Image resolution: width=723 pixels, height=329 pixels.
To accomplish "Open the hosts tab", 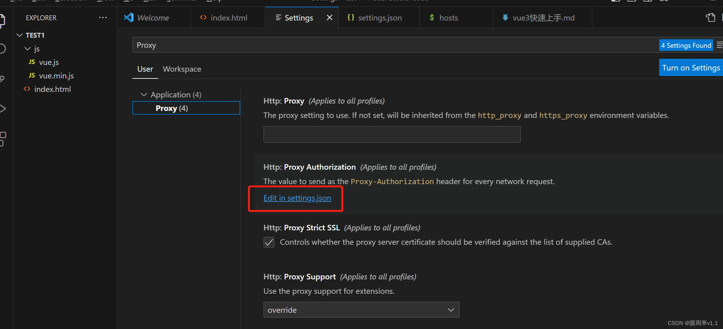I will click(448, 17).
